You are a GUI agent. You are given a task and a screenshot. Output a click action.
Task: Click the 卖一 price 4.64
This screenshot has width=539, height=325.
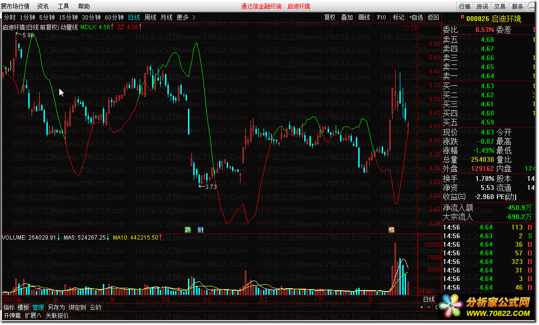(x=487, y=76)
